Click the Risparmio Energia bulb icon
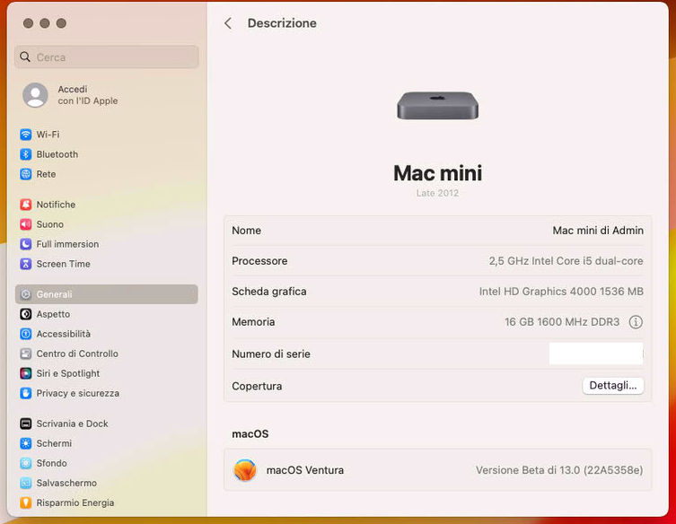Screen dimensions: 676x524 pyautogui.click(x=26, y=502)
